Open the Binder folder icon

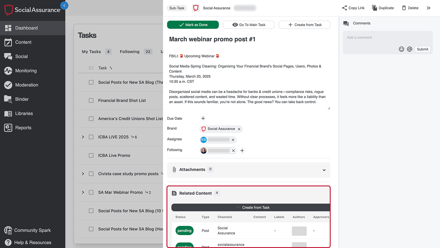tap(8, 99)
